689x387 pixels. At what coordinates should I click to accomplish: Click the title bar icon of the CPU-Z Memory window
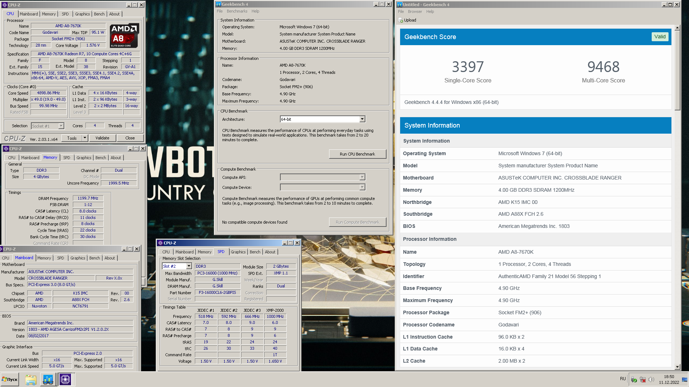(x=6, y=149)
